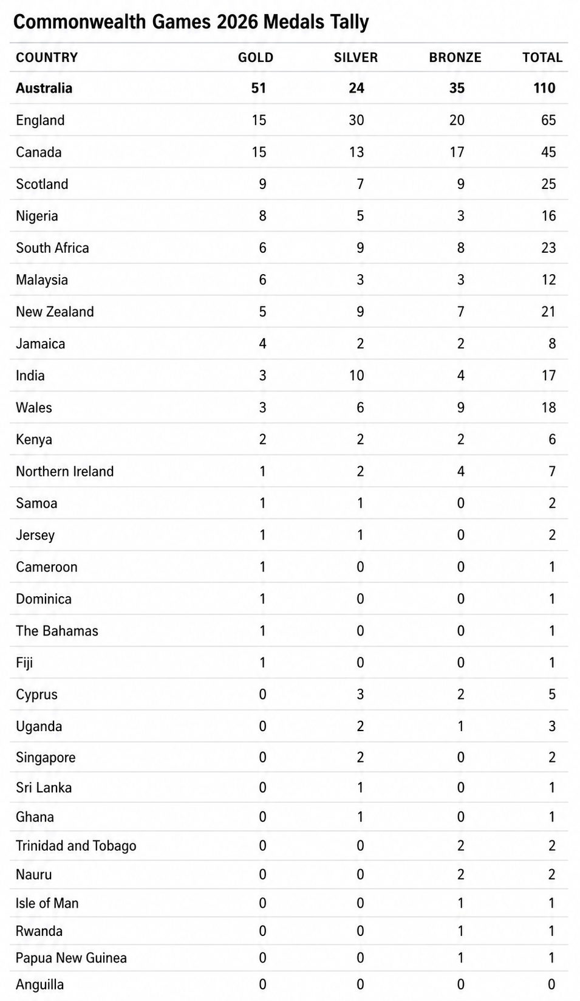Select the Canada country name

[x=39, y=152]
